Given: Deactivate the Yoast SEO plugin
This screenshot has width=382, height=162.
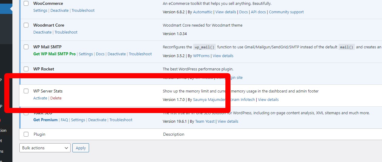Looking at the screenshot, I should [x=97, y=120].
